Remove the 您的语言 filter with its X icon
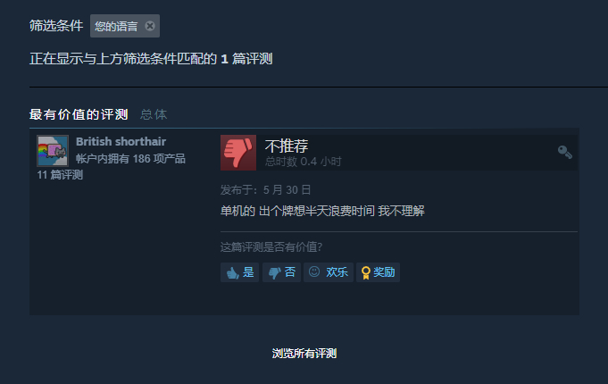Image resolution: width=608 pixels, height=384 pixels. pyautogui.click(x=150, y=26)
